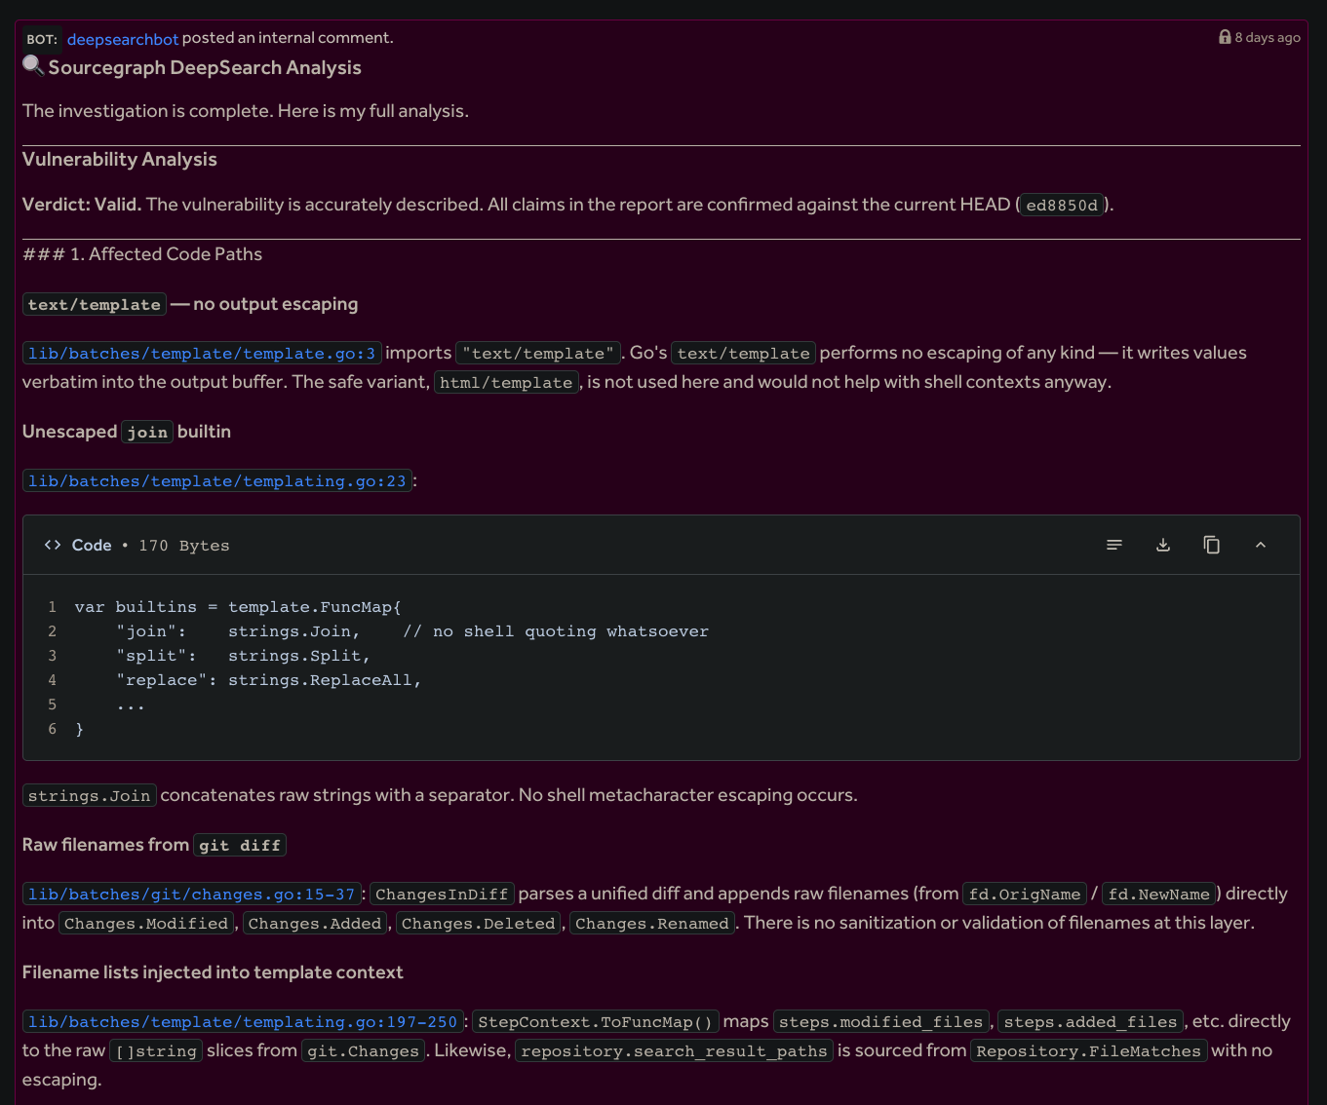Click the "split": strings.Split line

click(244, 656)
